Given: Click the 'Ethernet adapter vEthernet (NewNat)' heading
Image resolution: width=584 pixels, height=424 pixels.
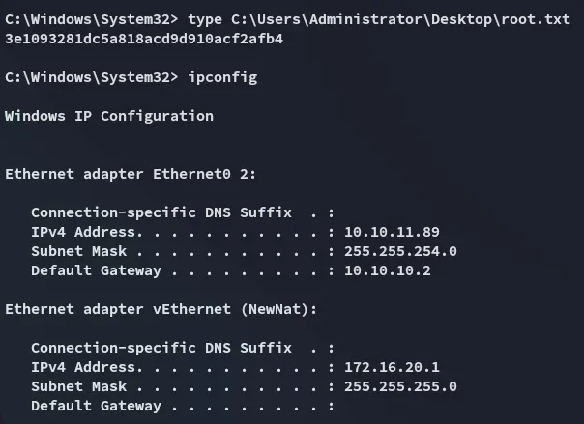Looking at the screenshot, I should coord(166,309).
